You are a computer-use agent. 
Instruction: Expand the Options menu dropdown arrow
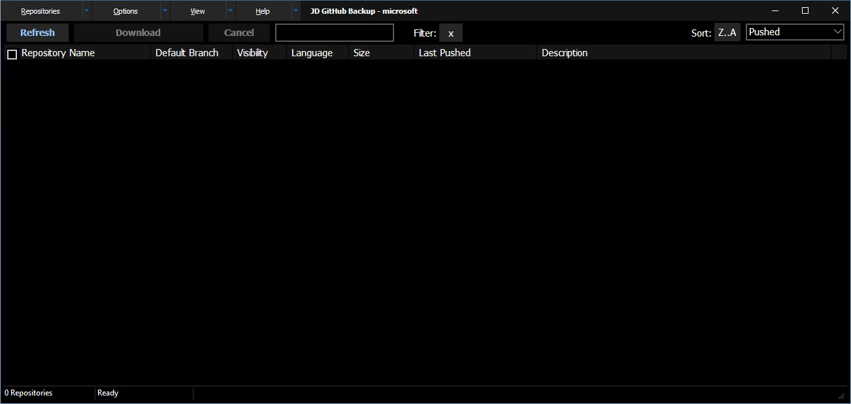coord(165,11)
